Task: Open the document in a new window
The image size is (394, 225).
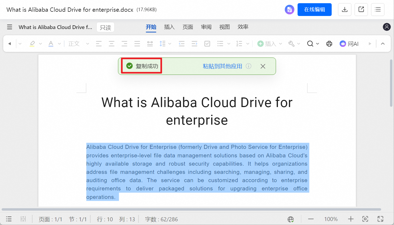Action: point(361,10)
